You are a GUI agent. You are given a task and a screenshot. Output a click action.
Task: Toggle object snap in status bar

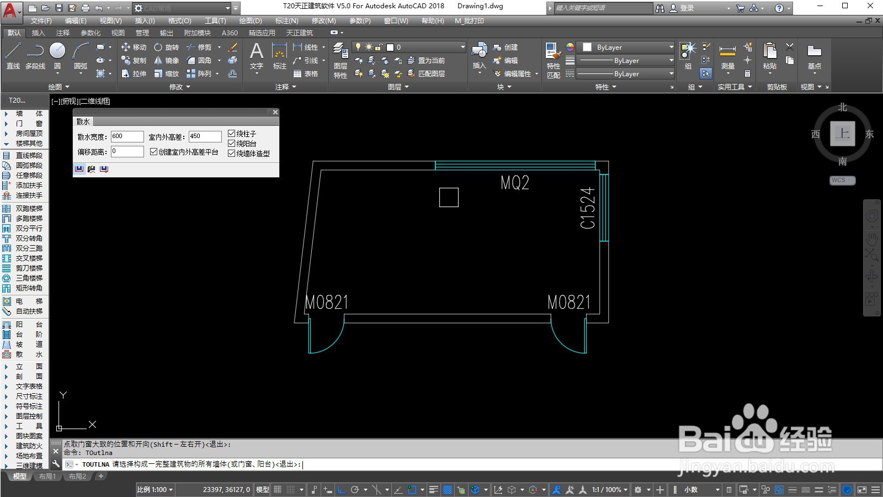click(412, 489)
